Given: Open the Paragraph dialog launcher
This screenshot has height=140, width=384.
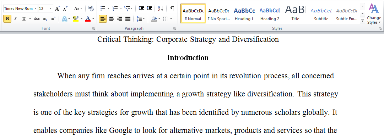Looking at the screenshot, I should 175,29.
